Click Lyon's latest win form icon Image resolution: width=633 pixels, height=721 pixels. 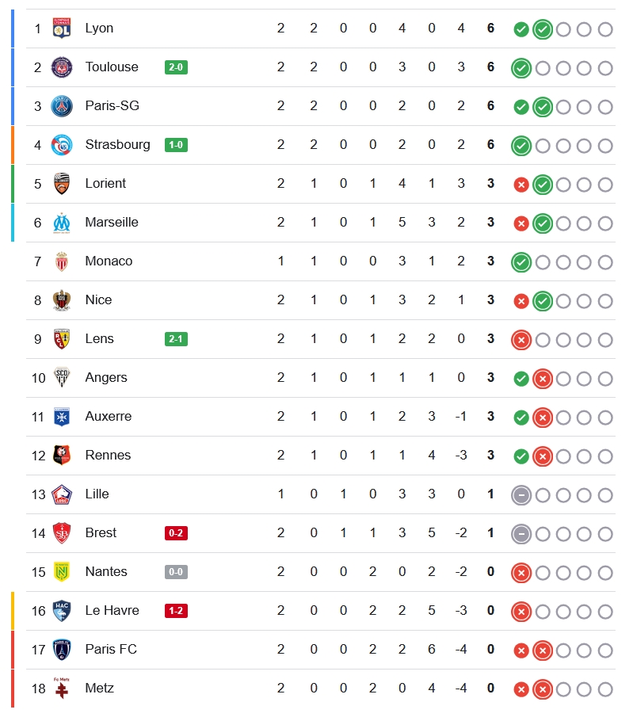[543, 29]
